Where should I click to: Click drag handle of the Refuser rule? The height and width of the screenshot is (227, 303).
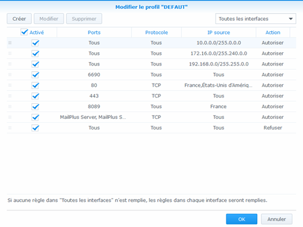(10, 128)
